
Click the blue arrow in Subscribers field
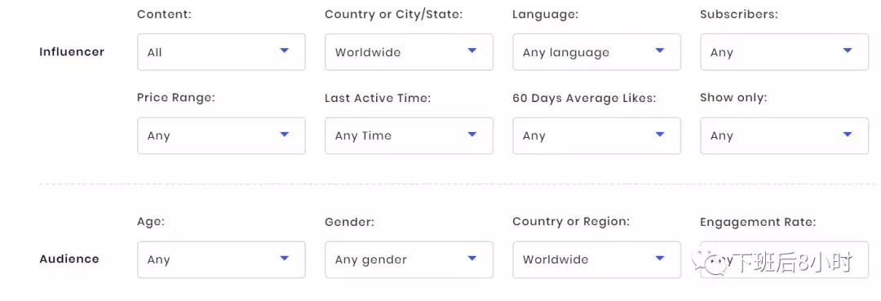coord(848,51)
